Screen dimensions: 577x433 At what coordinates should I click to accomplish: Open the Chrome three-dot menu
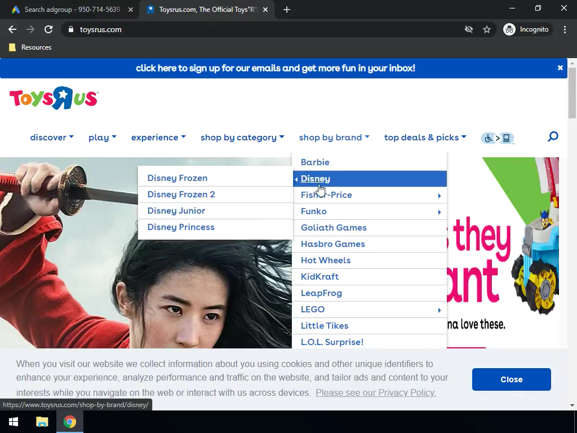pyautogui.click(x=565, y=29)
